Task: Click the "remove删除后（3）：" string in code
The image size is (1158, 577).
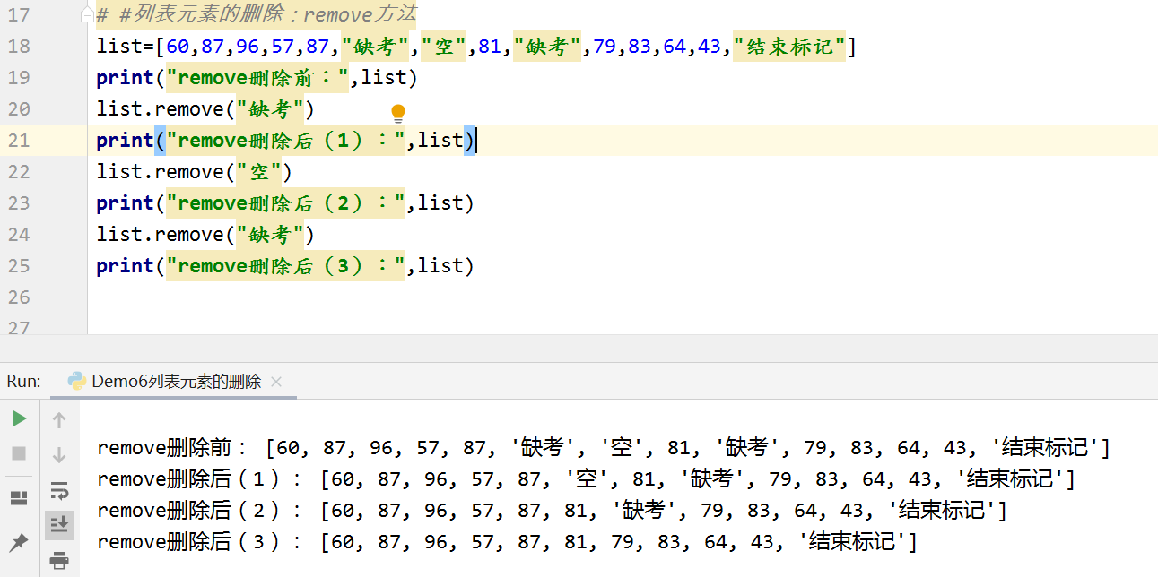Action: [x=285, y=266]
